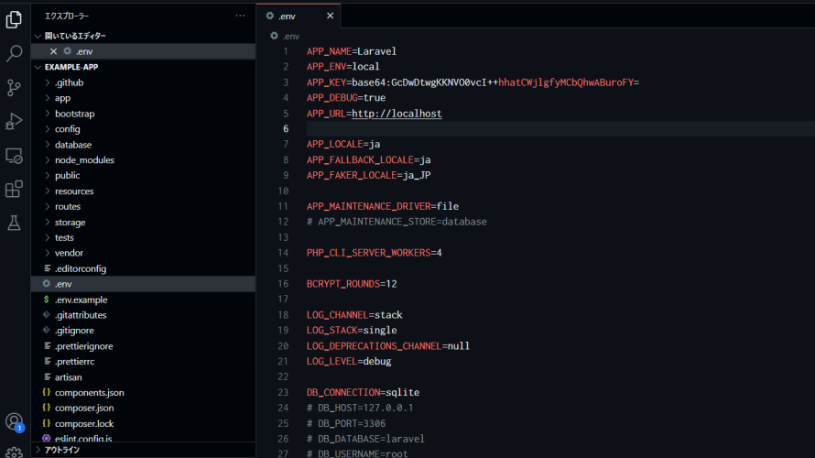This screenshot has width=815, height=458.
Task: Close the .env editor tab
Action: coord(330,16)
